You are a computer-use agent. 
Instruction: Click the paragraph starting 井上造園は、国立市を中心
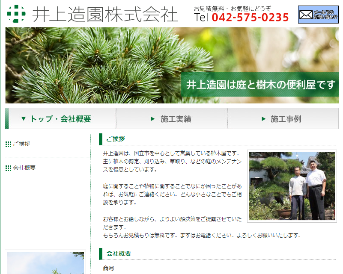click(173, 161)
